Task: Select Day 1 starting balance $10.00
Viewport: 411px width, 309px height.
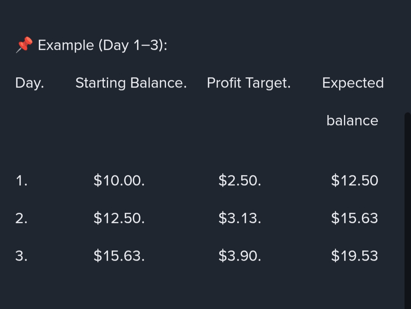Action: coord(119,180)
